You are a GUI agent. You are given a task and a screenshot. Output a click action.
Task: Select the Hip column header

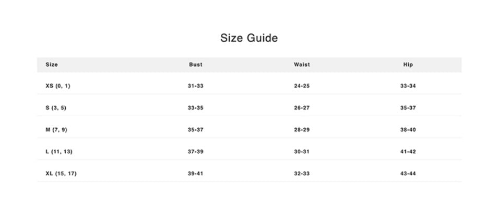click(408, 65)
